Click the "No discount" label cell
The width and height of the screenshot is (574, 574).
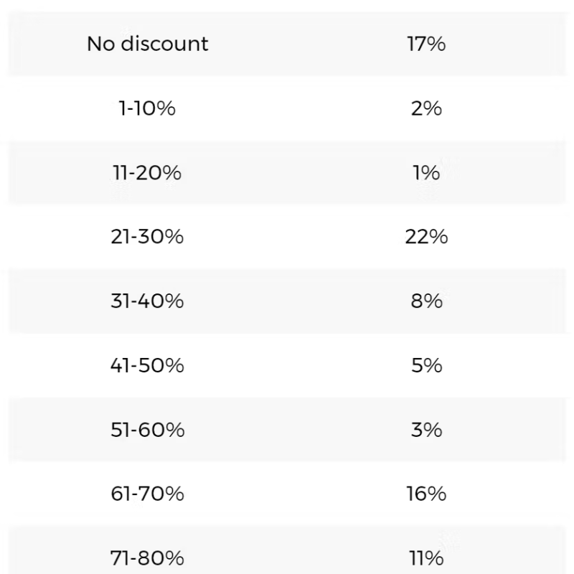(148, 44)
